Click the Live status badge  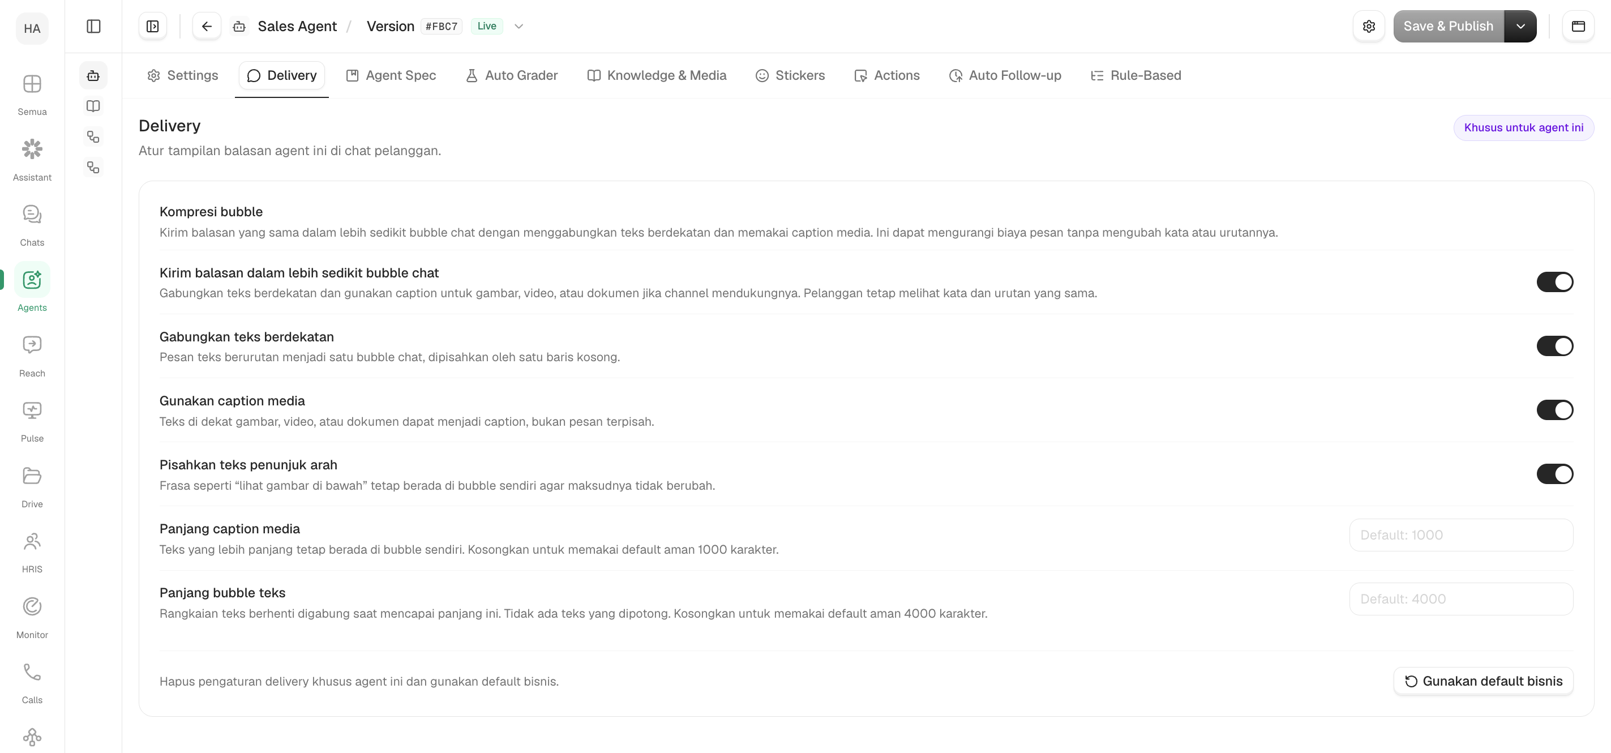pos(487,26)
